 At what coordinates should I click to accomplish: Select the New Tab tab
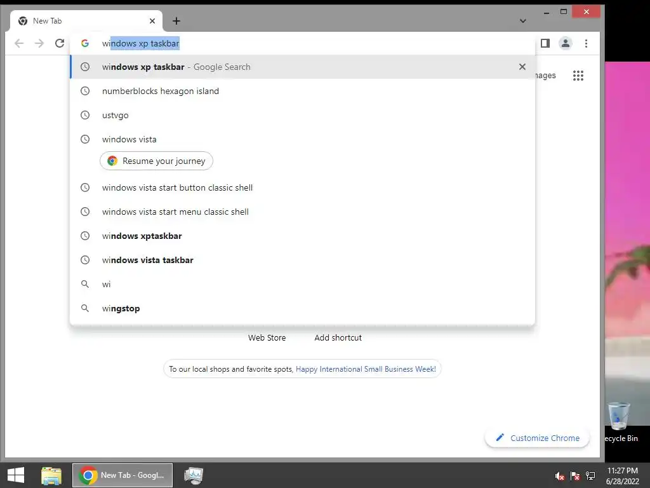86,21
